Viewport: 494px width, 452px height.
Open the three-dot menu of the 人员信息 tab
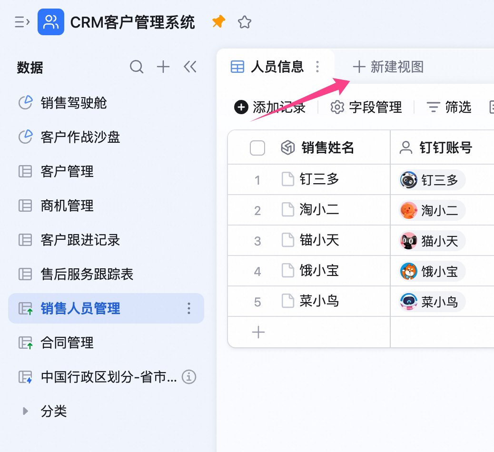point(317,67)
